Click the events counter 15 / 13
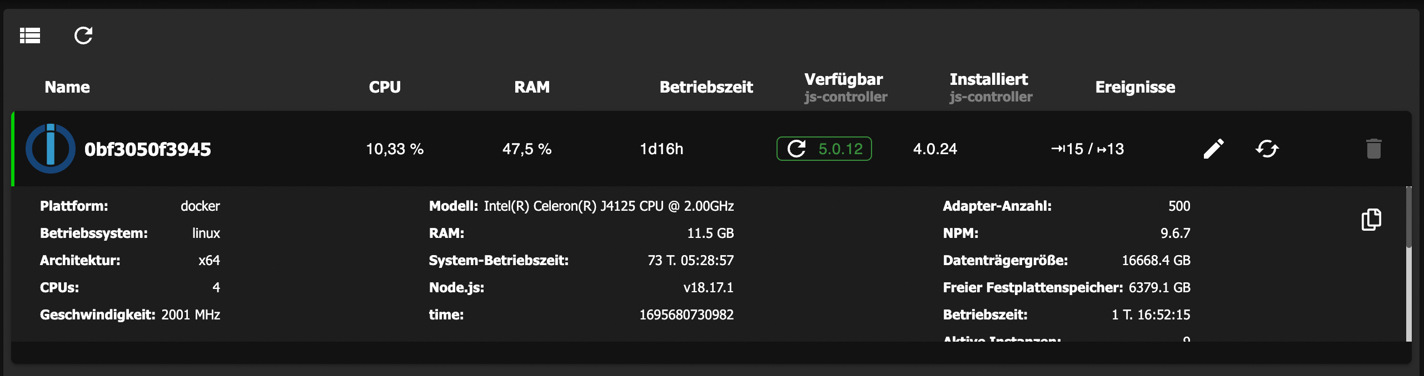This screenshot has width=1424, height=376. click(x=1087, y=149)
